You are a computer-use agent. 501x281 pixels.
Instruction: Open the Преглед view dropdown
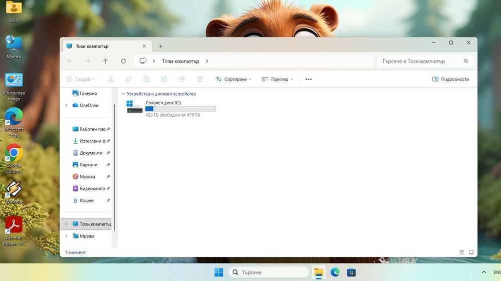[x=278, y=79]
